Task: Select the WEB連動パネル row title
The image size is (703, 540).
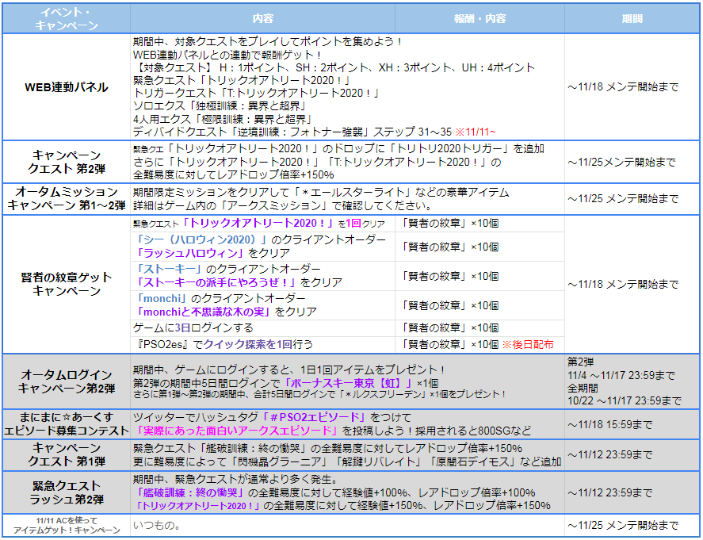Action: [x=67, y=87]
